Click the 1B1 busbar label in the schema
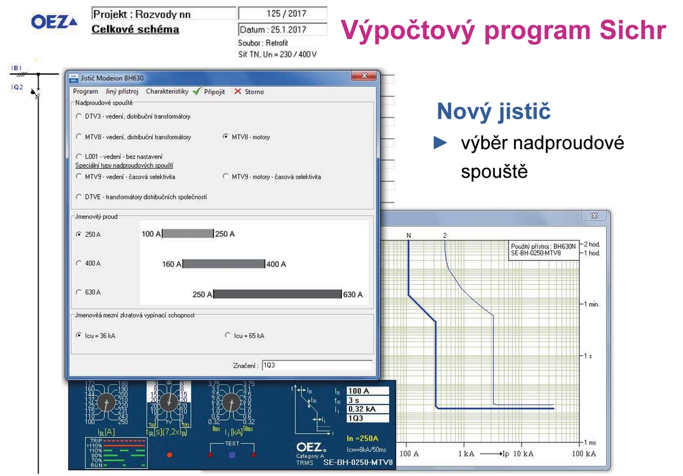683x476 pixels. pos(16,68)
